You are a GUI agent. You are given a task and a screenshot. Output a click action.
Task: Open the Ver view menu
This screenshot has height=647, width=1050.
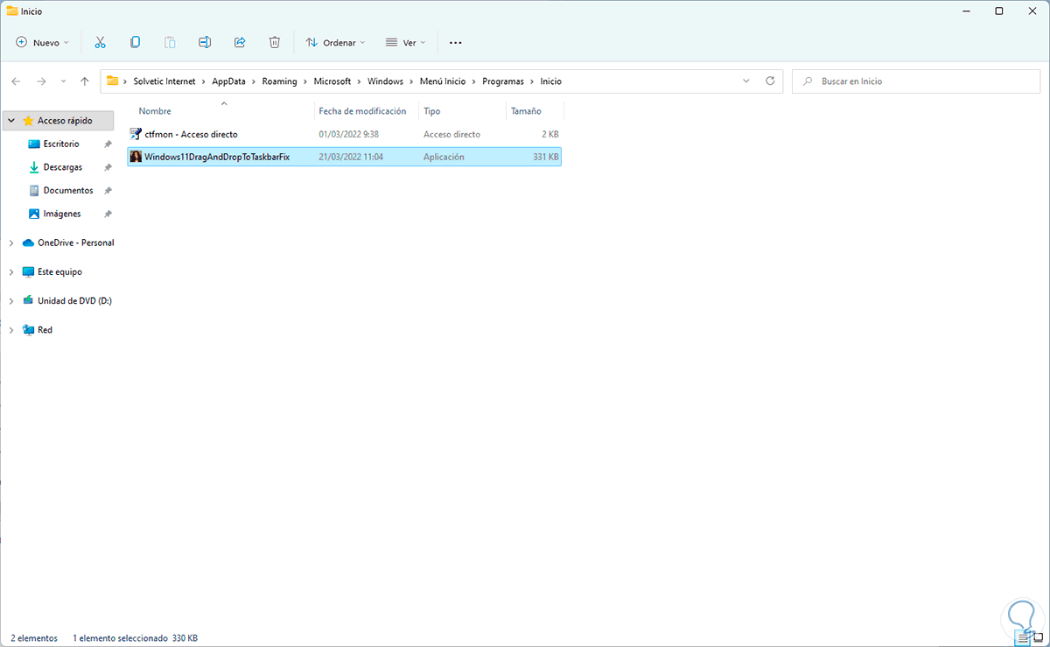406,42
